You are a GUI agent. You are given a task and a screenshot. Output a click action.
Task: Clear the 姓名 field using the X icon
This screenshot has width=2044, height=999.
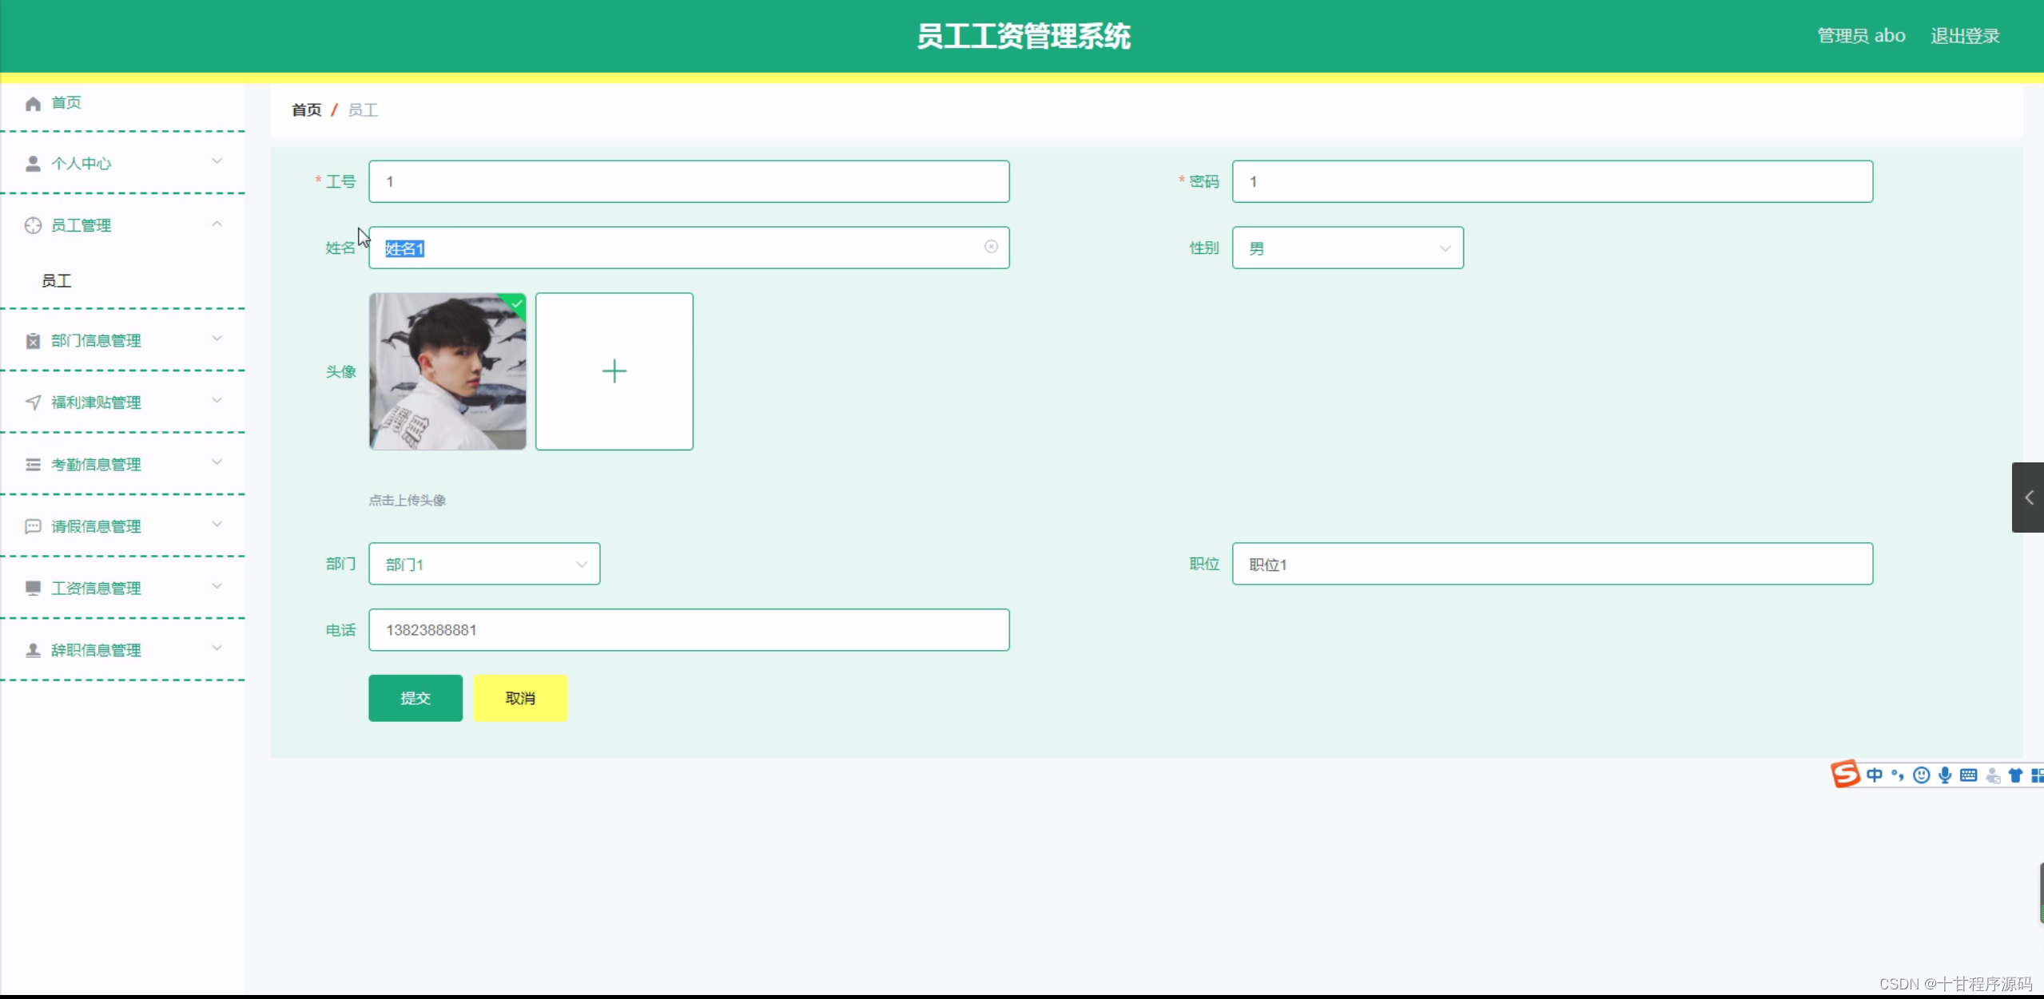991,248
